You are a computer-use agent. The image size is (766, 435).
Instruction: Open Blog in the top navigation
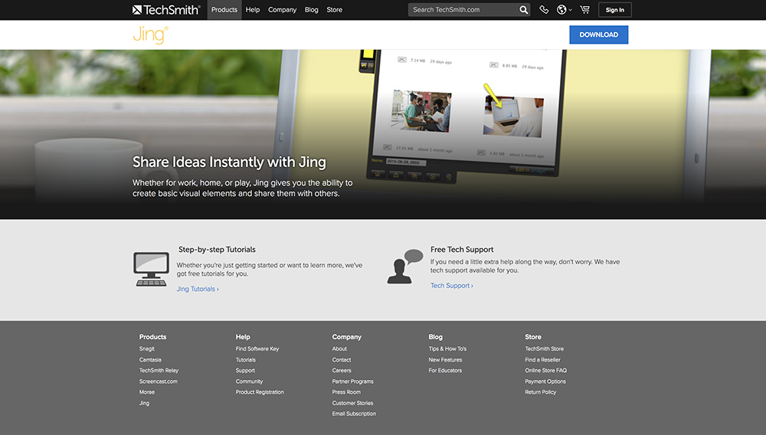point(311,10)
